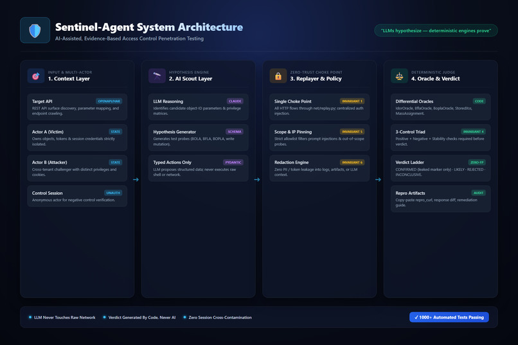Click footer text 'LLM Never Touches Raw Network'

[x=65, y=317]
